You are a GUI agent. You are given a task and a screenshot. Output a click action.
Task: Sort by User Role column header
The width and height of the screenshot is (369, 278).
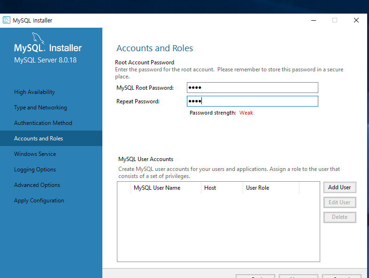[x=271, y=188]
